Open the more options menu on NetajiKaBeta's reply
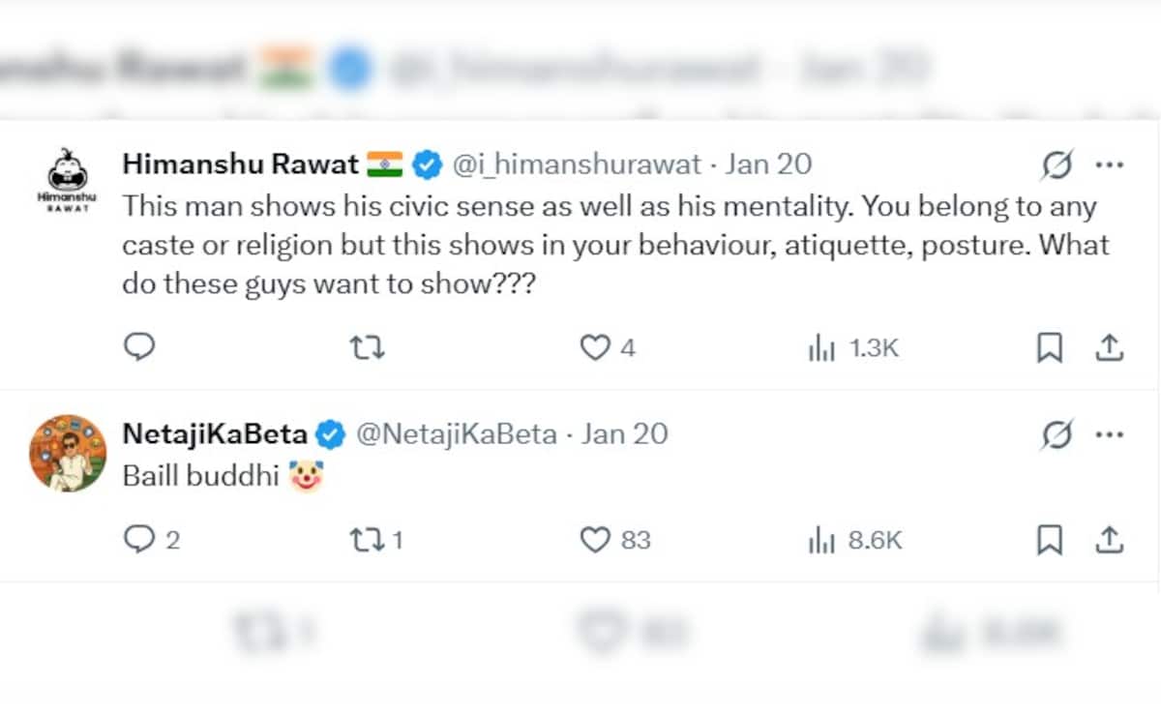 [x=1109, y=434]
